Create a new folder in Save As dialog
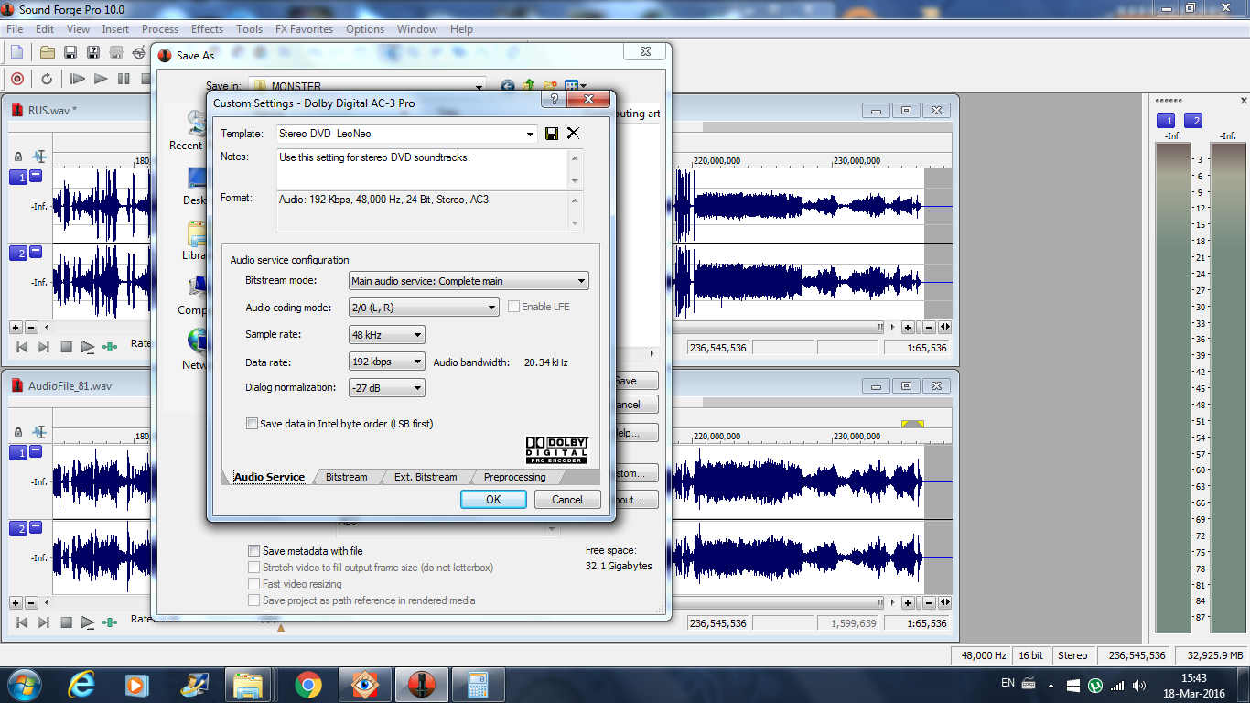The width and height of the screenshot is (1250, 703). pos(551,86)
